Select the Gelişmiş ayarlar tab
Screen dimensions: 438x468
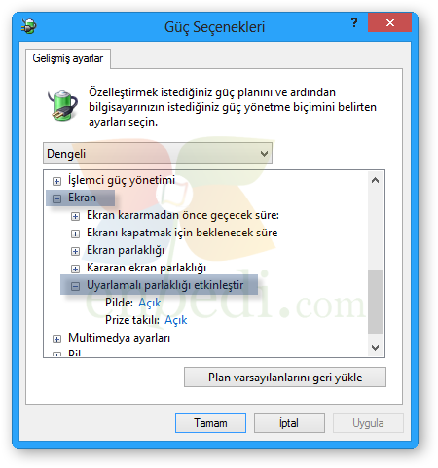click(x=68, y=58)
